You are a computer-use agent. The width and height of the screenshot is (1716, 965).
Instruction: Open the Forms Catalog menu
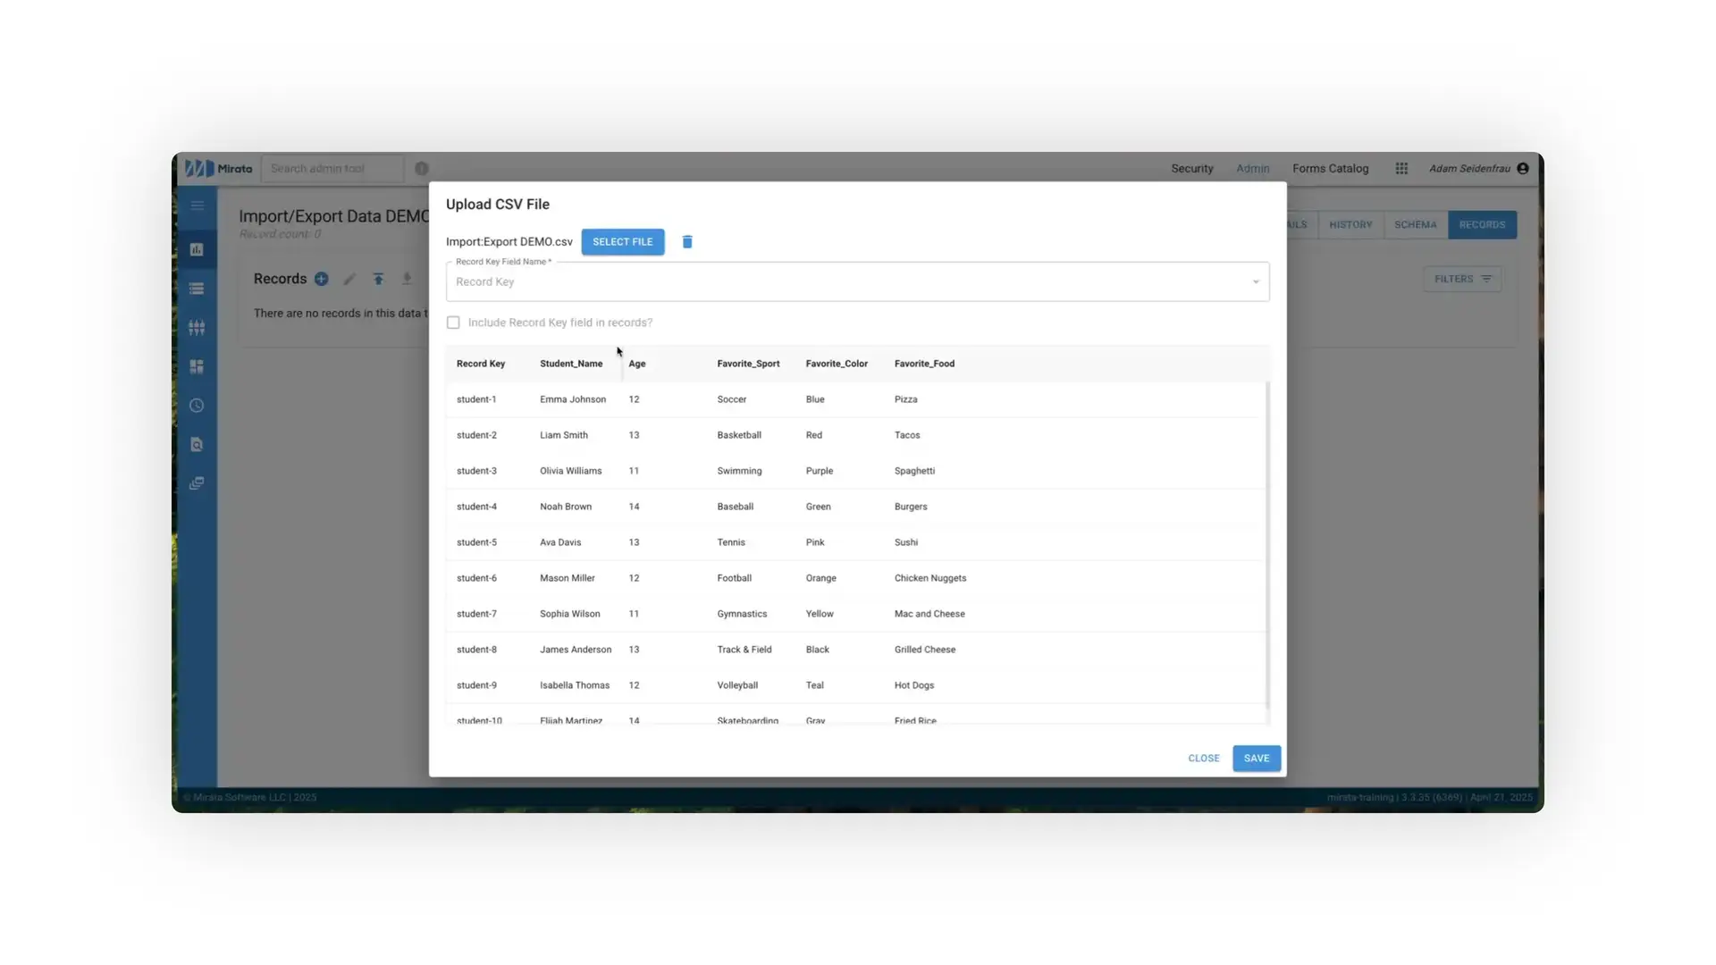(x=1330, y=168)
